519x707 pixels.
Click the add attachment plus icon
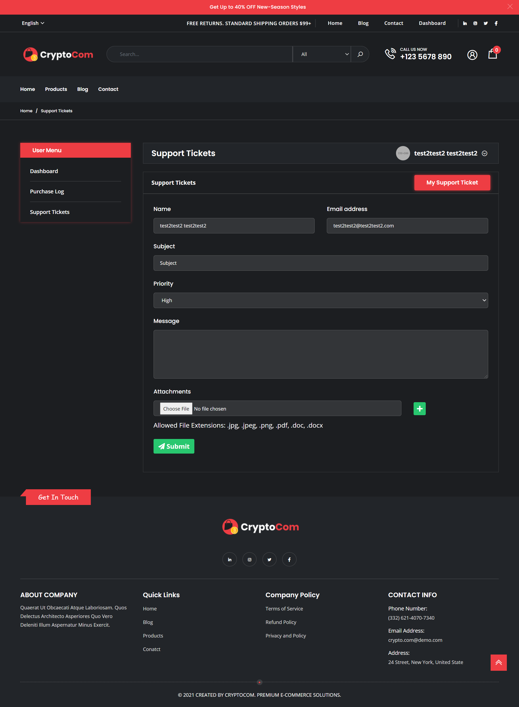(x=420, y=408)
